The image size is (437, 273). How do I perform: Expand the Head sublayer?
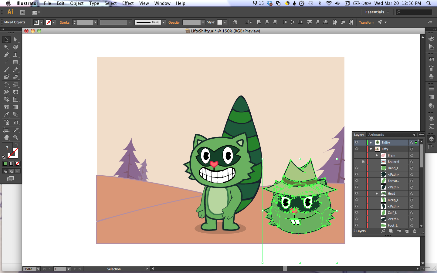click(x=377, y=194)
